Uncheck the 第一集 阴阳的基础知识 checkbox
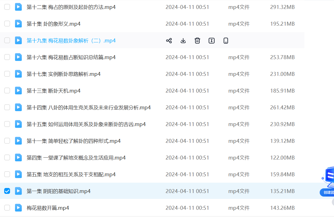Image resolution: width=334 pixels, height=217 pixels. [x=7, y=191]
